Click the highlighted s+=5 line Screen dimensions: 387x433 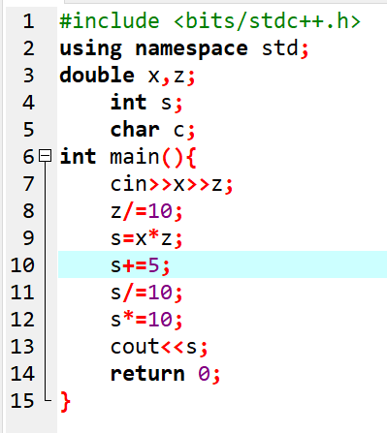point(222,264)
